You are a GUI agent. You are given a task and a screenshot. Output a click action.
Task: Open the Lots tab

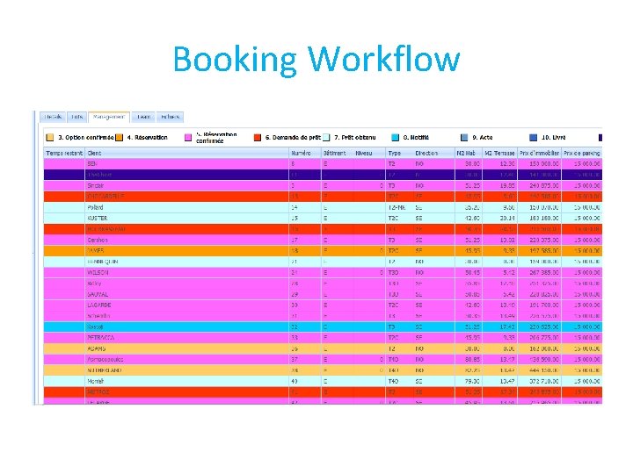click(76, 117)
